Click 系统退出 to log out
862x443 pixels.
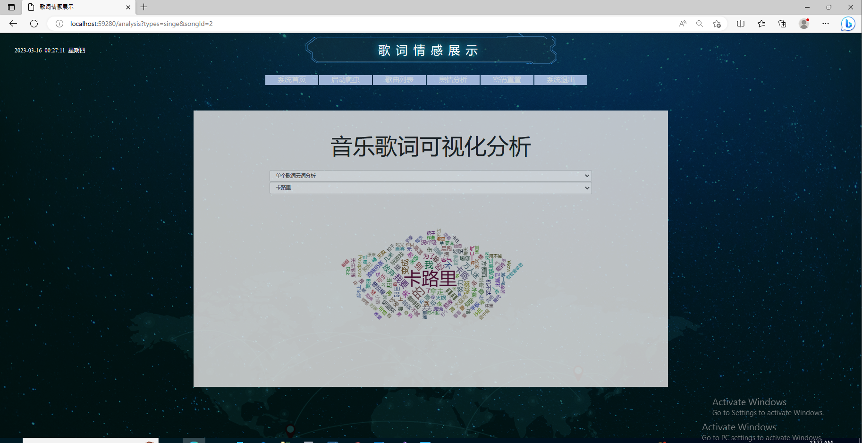(561, 80)
